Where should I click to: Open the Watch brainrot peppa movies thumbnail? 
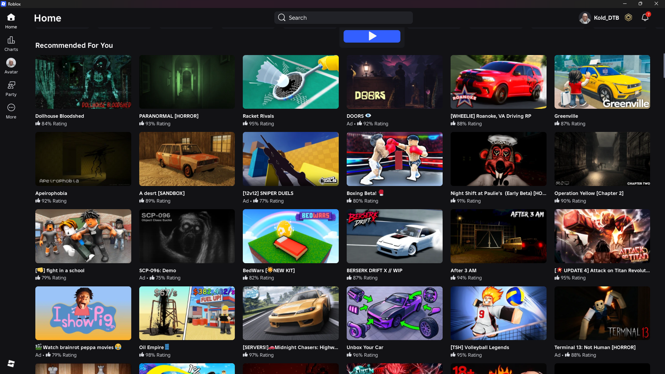coord(83,313)
